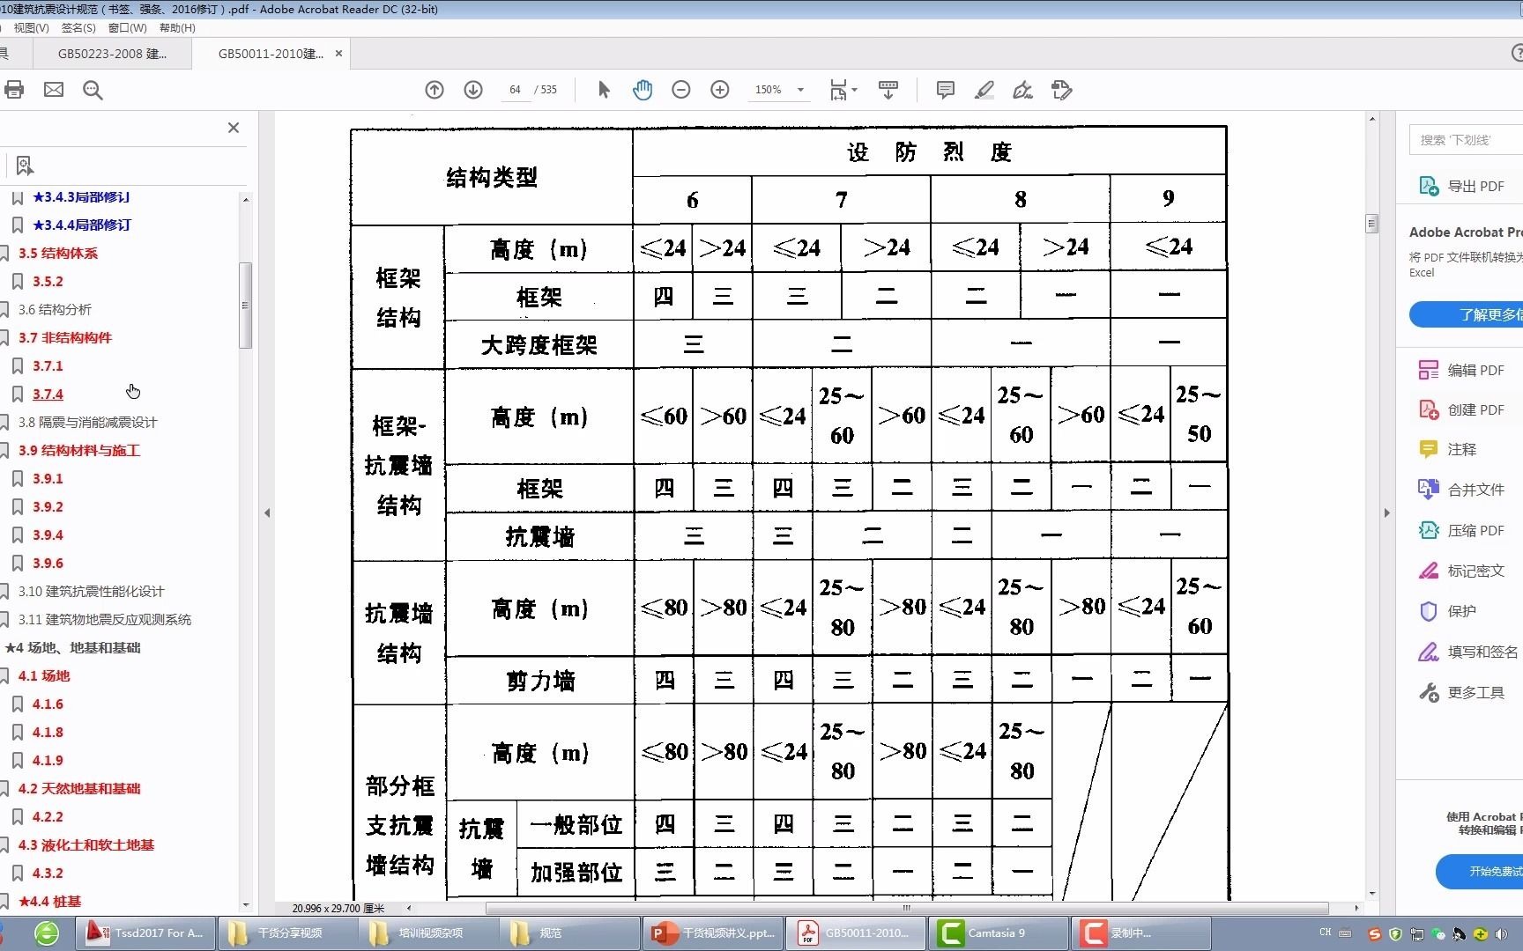Image resolution: width=1523 pixels, height=951 pixels.
Task: Click the underline search field
Action: pos(1467,139)
